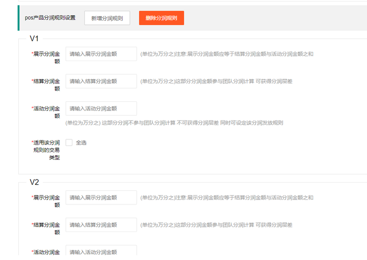This screenshot has width=367, height=260.
Task: Click V2 展示分润金额 hint text
Action: click(227, 197)
